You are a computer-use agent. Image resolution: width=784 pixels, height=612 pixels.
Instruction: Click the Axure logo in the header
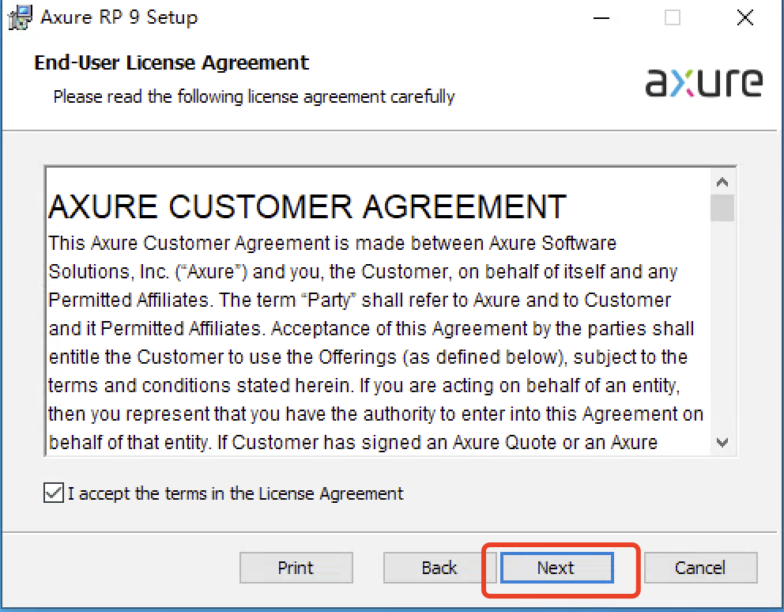[703, 82]
